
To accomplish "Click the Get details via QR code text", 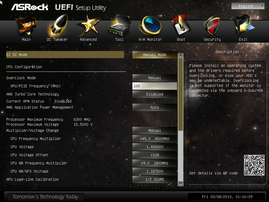I will [x=214, y=173].
